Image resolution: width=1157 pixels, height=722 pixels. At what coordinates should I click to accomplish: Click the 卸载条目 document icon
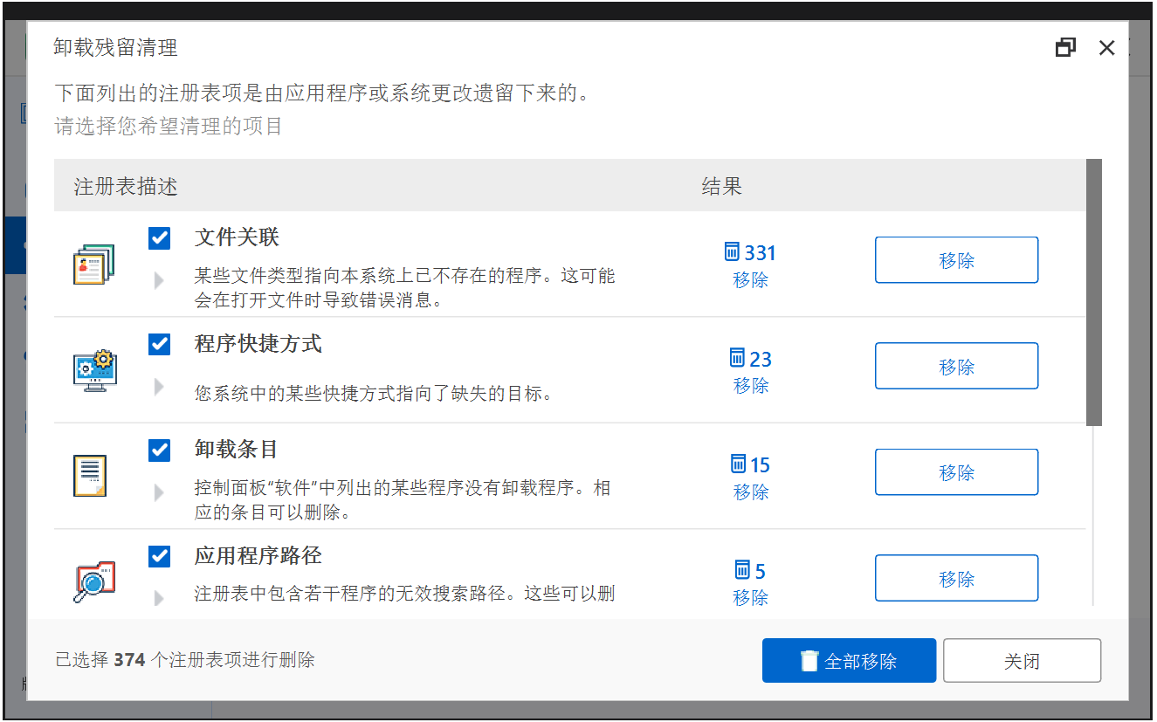tap(90, 476)
